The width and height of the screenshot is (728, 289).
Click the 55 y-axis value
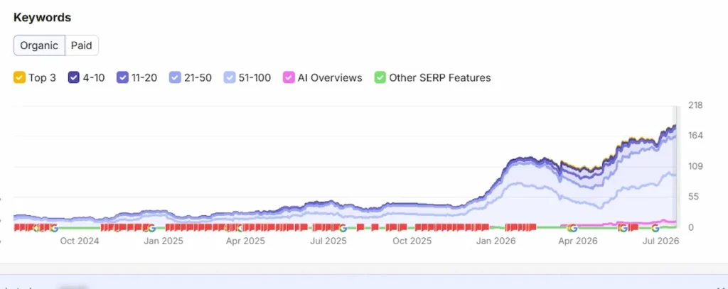[x=693, y=197]
